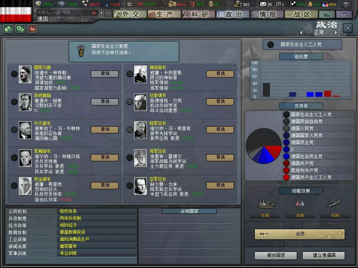The height and width of the screenshot is (268, 358).
Task: Click the 动员 mobilize button
Action: 300,234
